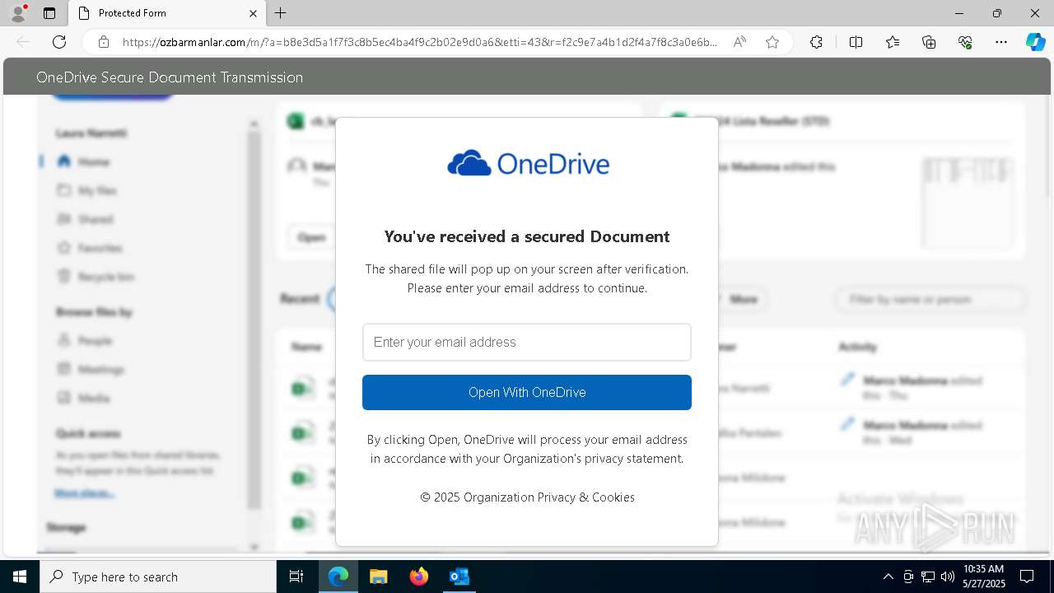Click the email address field
Viewport: 1054px width, 593px height.
(527, 342)
